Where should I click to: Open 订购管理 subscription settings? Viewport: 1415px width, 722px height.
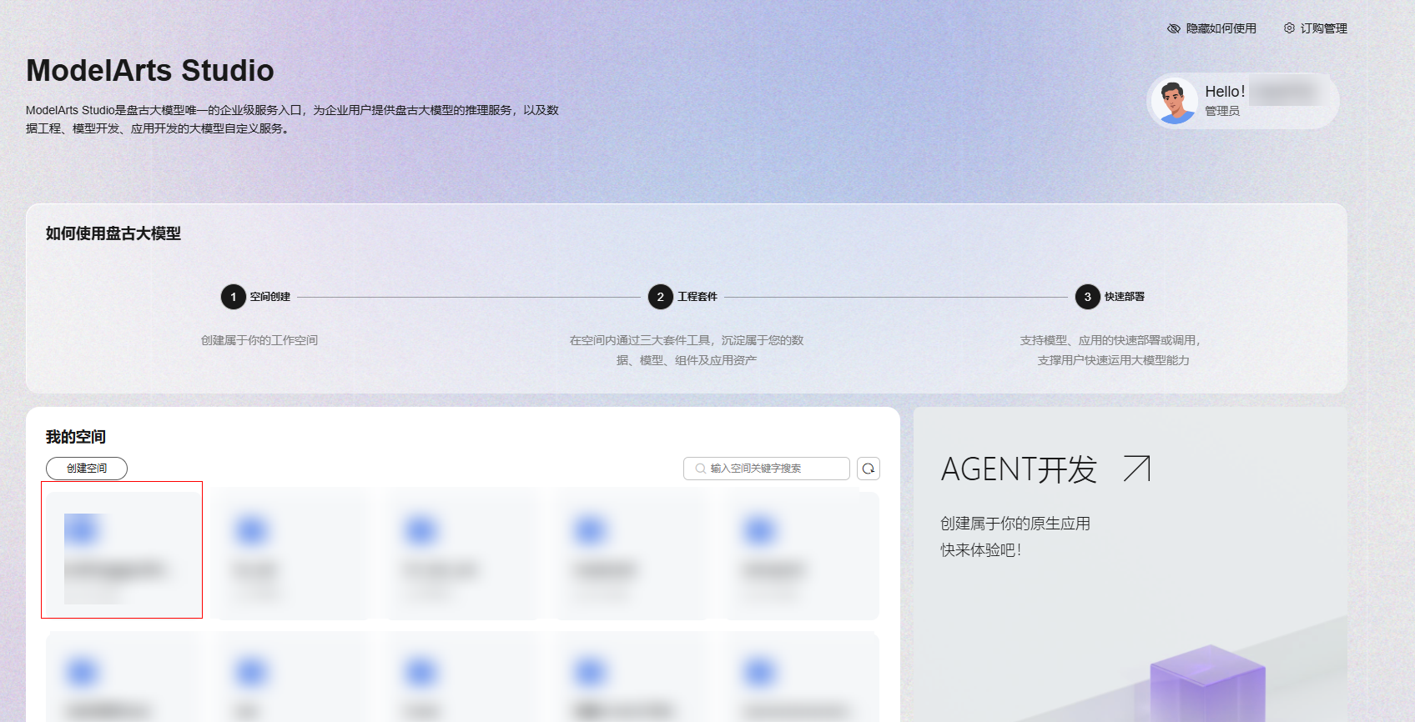tap(1315, 28)
